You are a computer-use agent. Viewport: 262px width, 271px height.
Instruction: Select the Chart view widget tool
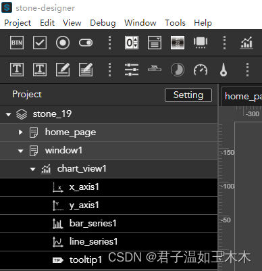pos(246,43)
